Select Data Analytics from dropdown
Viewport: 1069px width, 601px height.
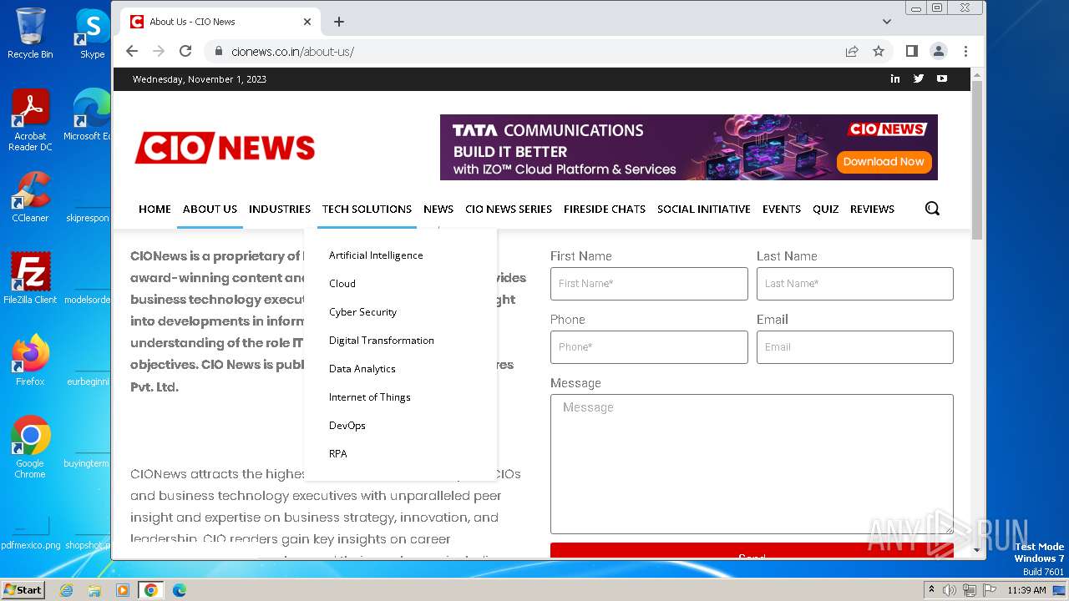(362, 369)
